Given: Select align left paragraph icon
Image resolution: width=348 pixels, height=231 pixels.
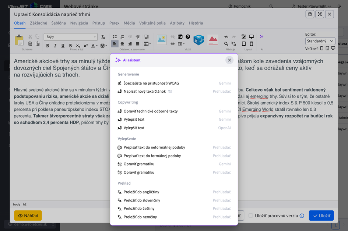Looking at the screenshot, I should tap(115, 44).
